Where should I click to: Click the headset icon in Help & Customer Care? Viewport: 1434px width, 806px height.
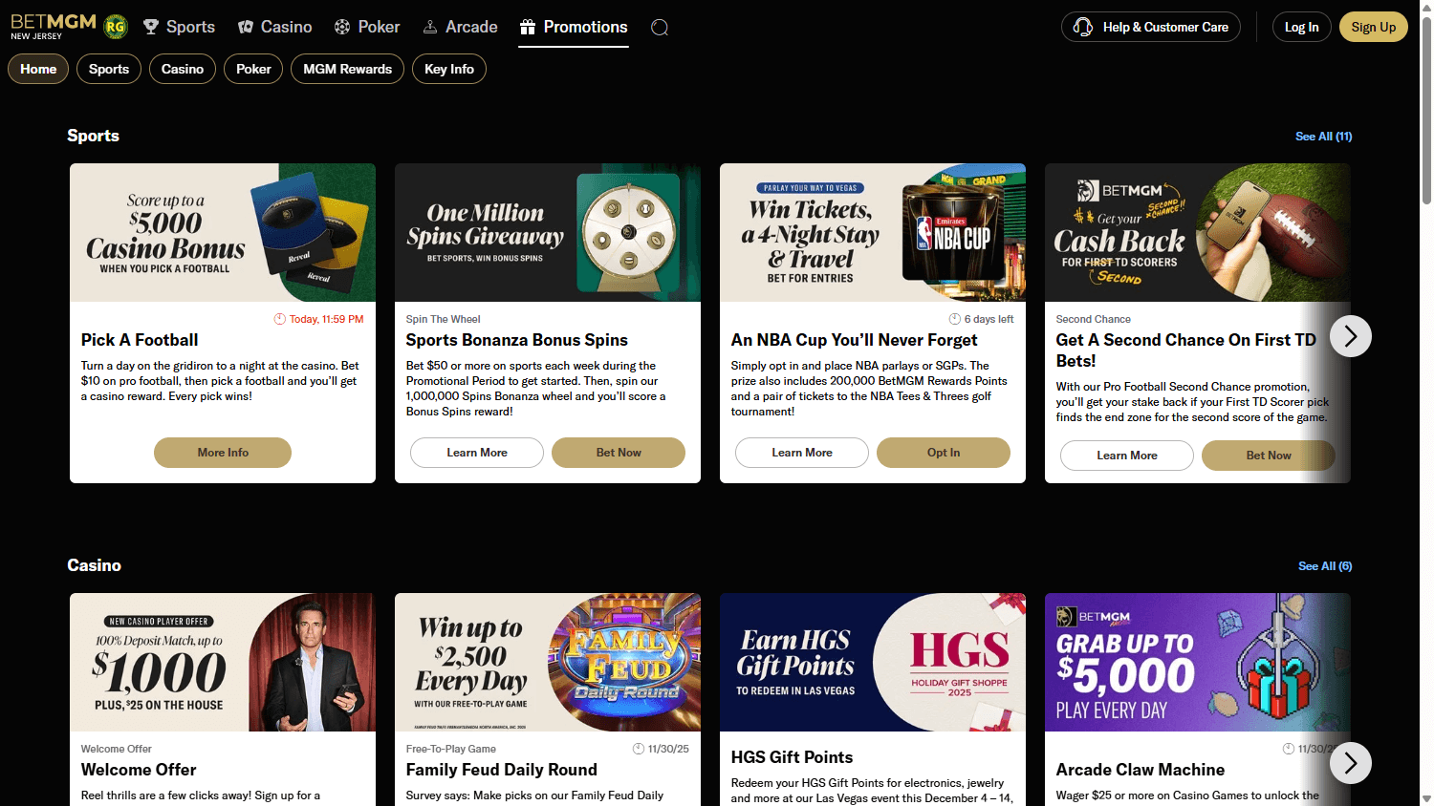point(1082,27)
